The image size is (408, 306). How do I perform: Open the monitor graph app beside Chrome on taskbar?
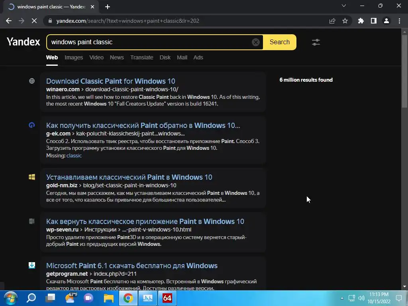pos(147,298)
